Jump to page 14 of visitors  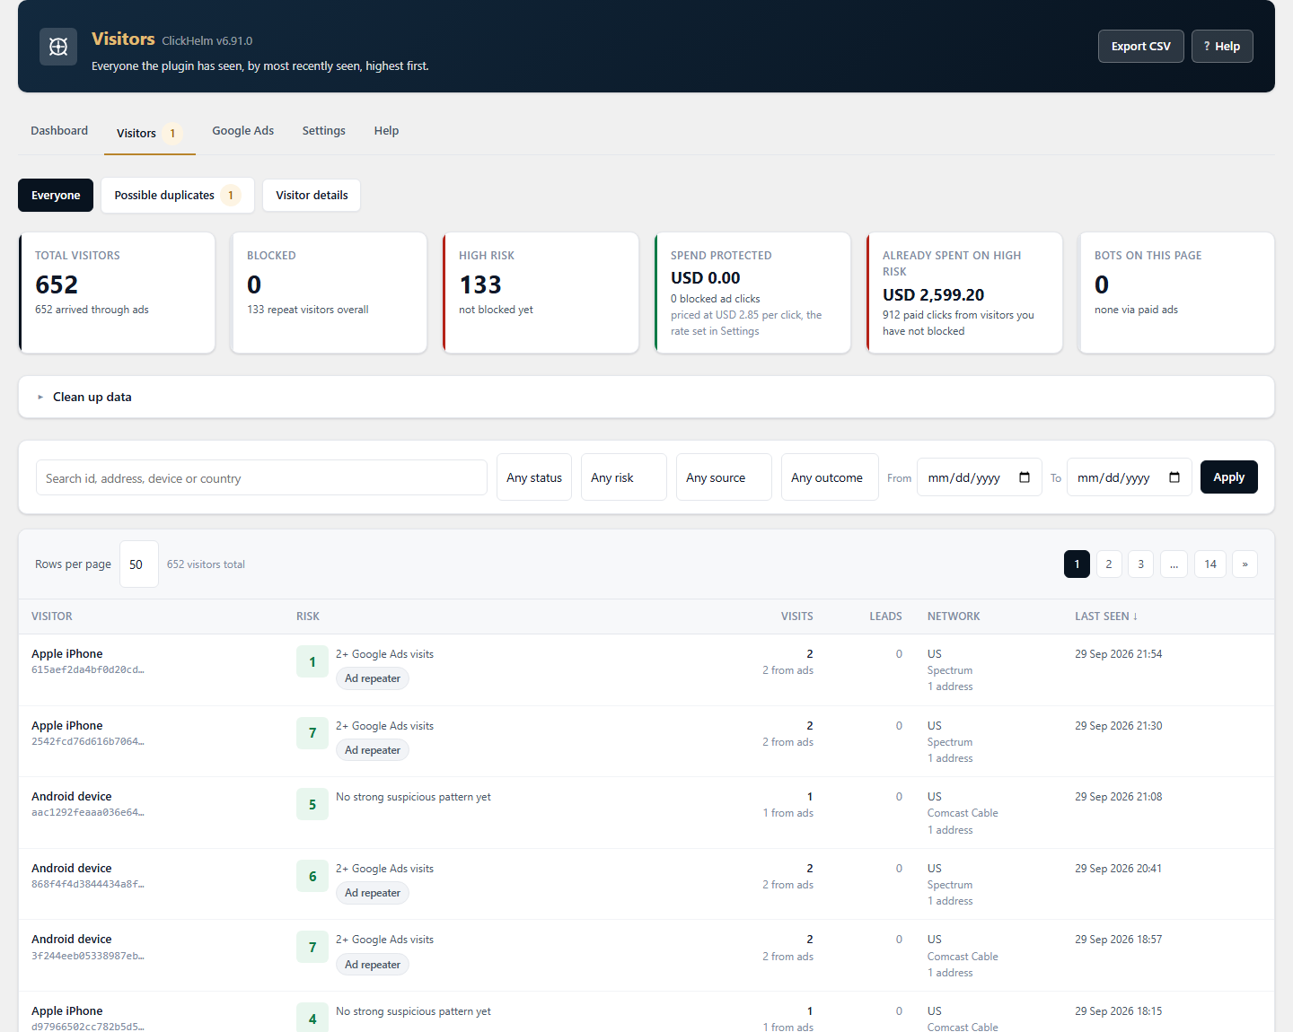coord(1210,564)
